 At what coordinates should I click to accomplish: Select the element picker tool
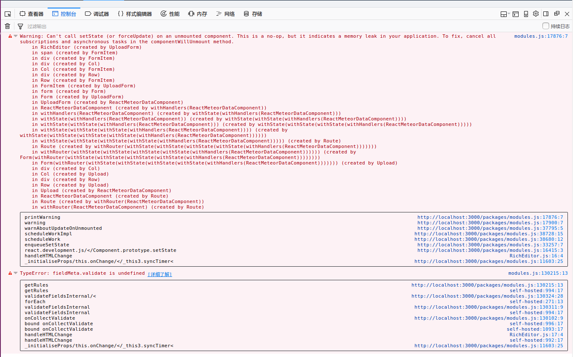point(7,13)
